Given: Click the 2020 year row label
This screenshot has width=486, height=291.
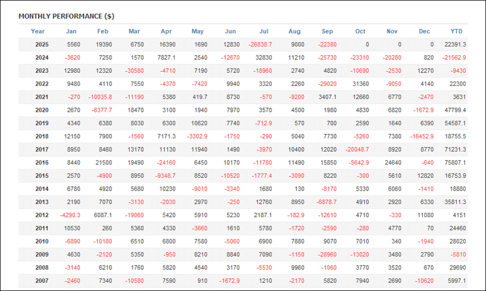Looking at the screenshot, I should tap(42, 110).
